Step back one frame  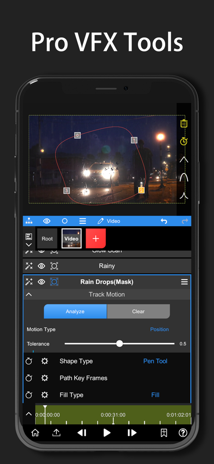pos(82,433)
